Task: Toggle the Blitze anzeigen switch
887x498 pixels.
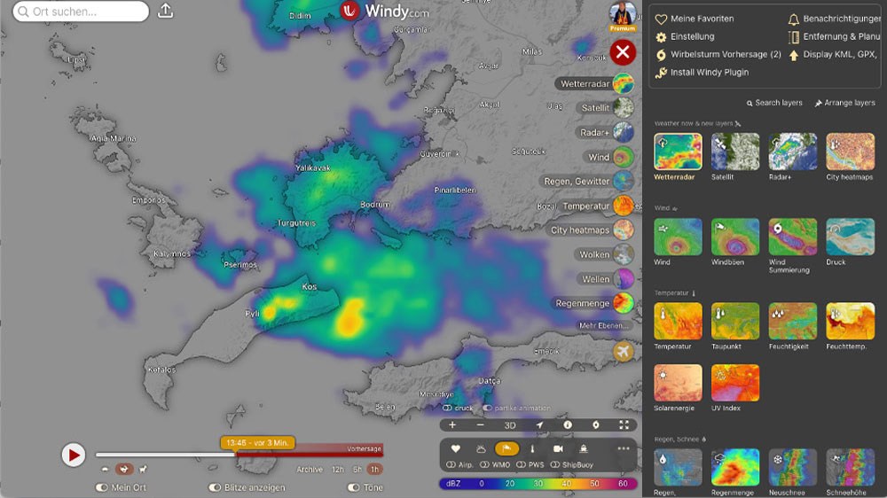Action: pyautogui.click(x=215, y=487)
